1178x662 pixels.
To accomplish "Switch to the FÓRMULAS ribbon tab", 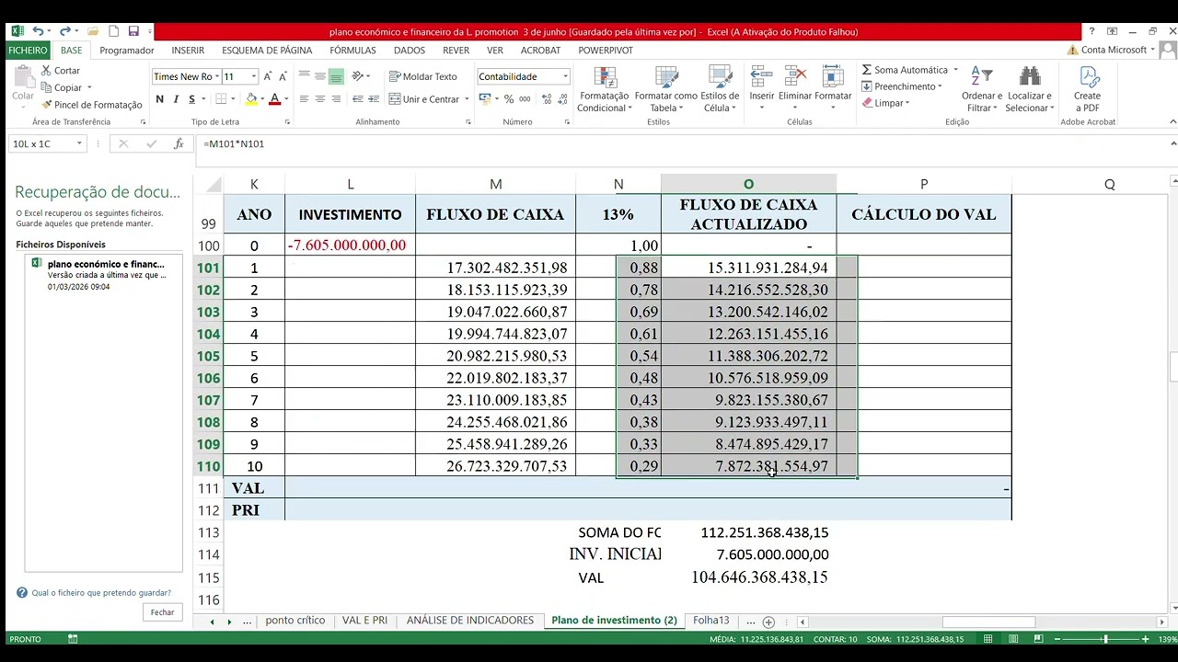I will 352,51.
